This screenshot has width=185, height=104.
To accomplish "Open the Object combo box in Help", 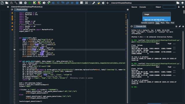I will click(169, 7).
